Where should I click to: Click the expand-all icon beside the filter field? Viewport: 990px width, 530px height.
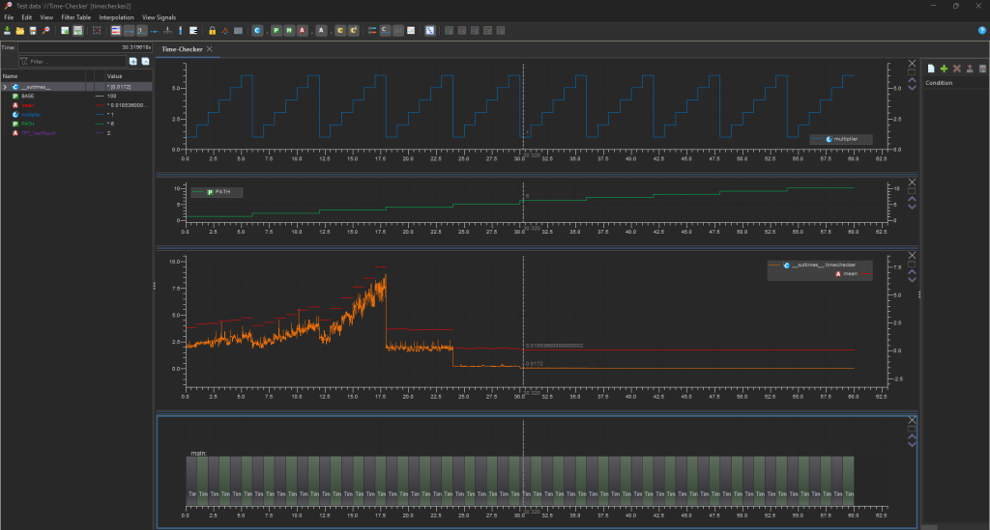pyautogui.click(x=132, y=61)
